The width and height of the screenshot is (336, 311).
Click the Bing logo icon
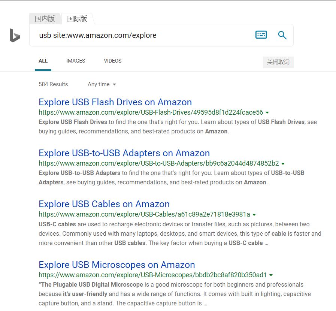coord(15,36)
